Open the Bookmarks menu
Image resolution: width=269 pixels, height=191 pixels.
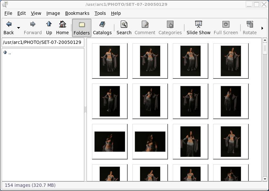tap(77, 13)
